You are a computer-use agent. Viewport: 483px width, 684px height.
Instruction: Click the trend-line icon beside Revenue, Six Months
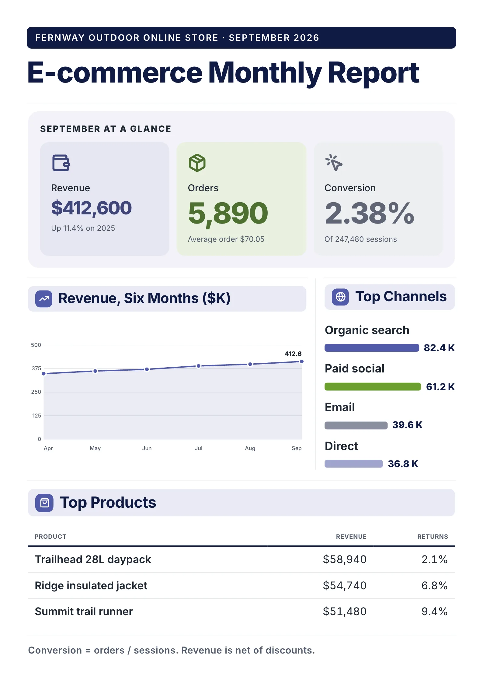point(44,299)
